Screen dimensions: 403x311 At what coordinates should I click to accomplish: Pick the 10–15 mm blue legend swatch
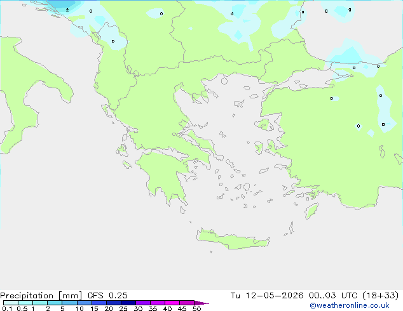coord(85,303)
